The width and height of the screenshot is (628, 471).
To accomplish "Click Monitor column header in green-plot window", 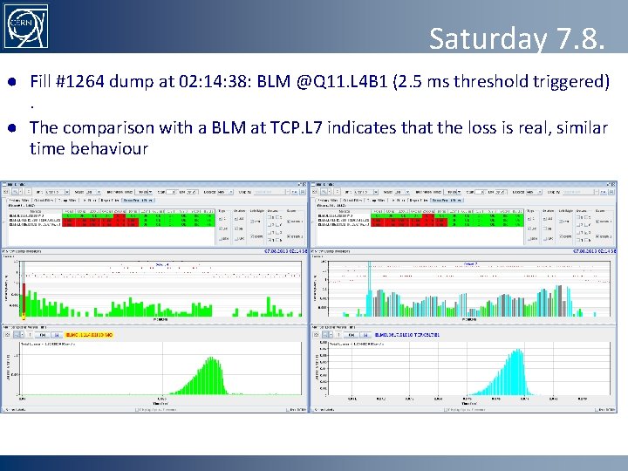I will 35,211.
